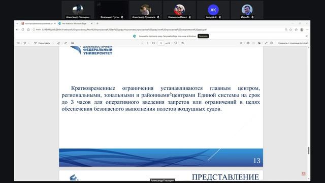
Task: Zoom in with the plus button
Action: 148,43
